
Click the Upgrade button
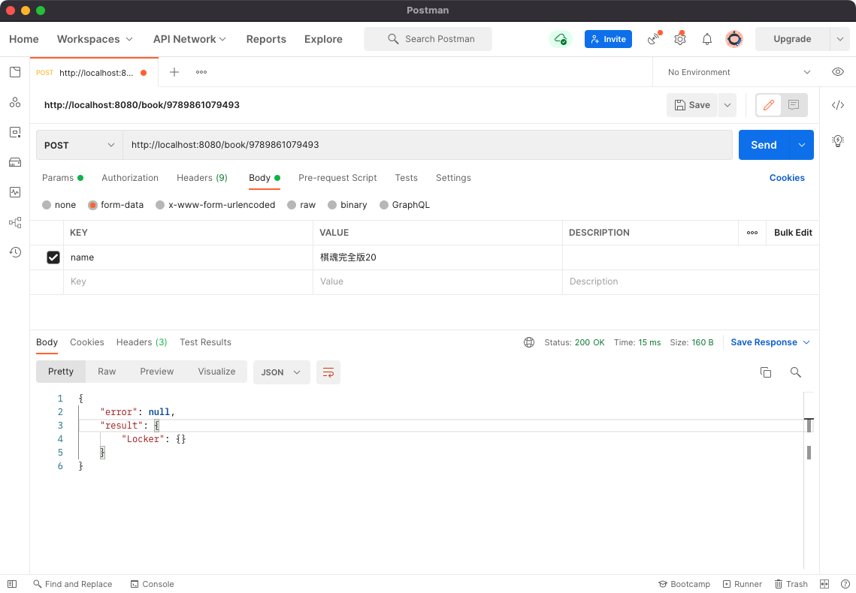(792, 39)
